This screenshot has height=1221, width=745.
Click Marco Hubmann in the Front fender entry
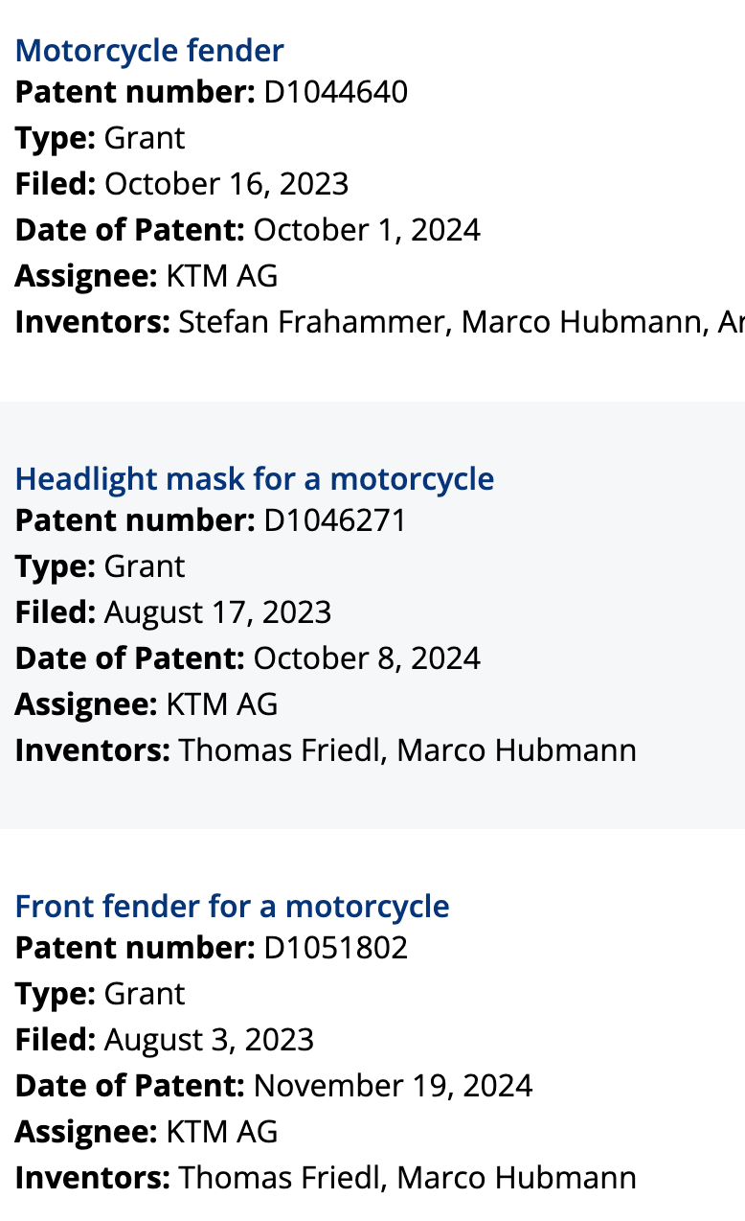(x=516, y=1177)
